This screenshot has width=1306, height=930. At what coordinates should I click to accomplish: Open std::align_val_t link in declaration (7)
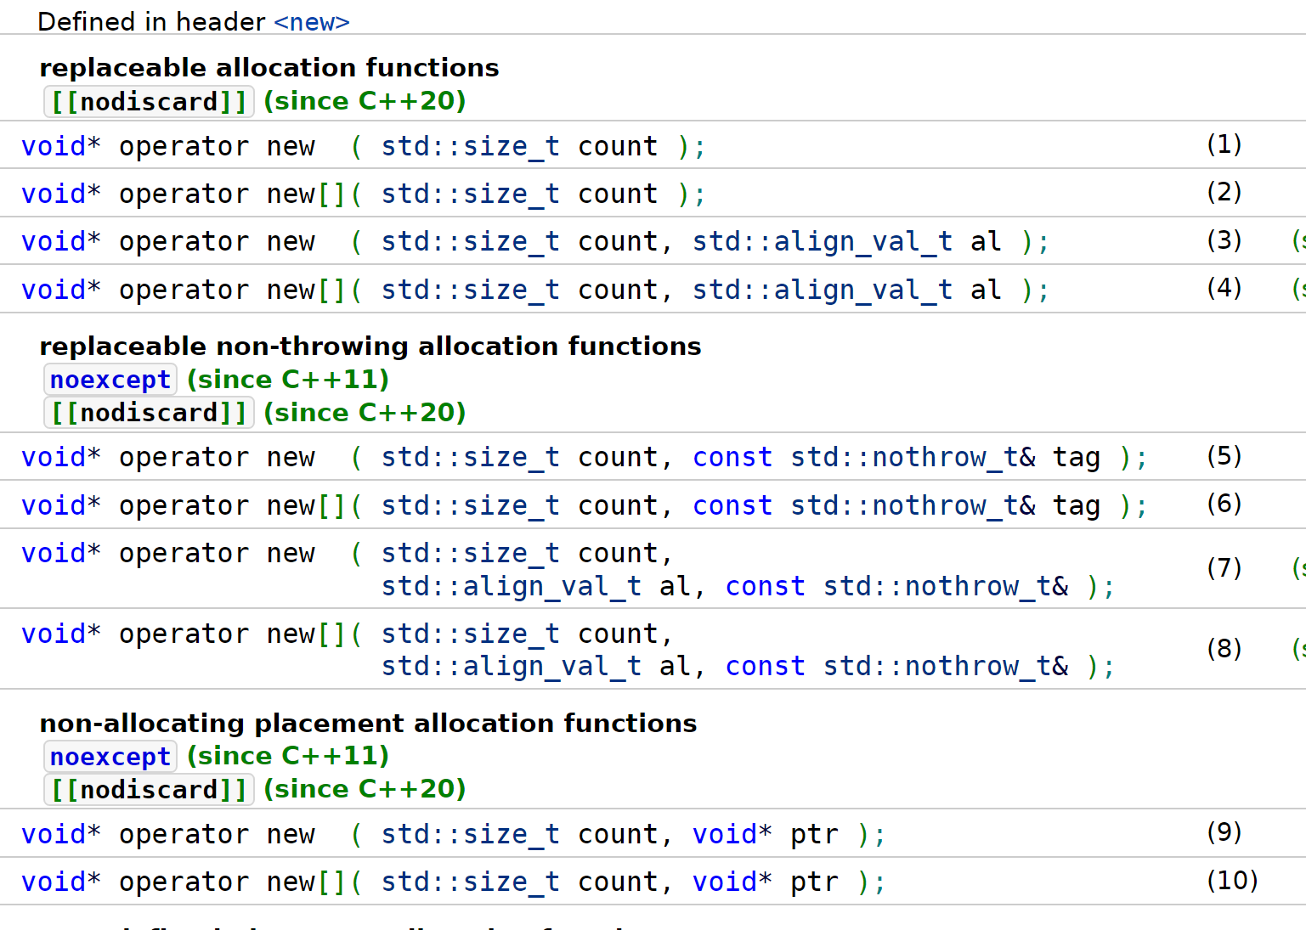(x=511, y=586)
